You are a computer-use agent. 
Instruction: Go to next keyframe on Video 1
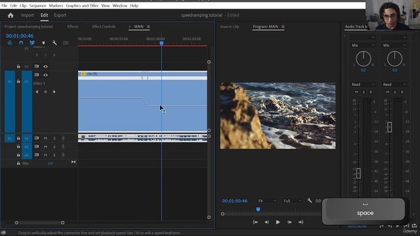[x=54, y=92]
